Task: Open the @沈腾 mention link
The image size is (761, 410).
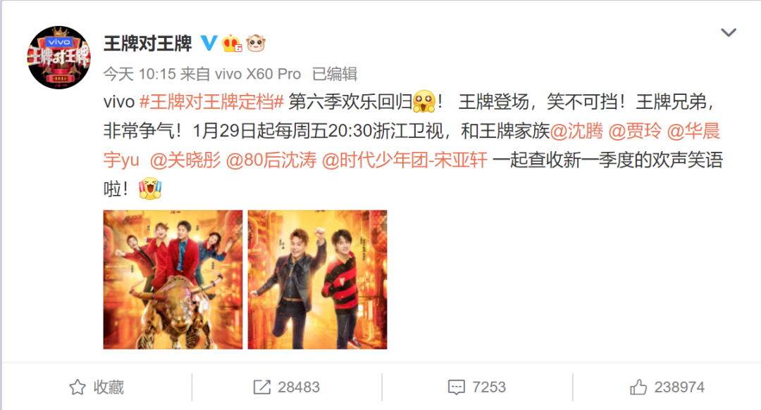Action: point(576,131)
